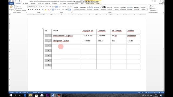Click the Paste (Вставить) clipboard icon
This screenshot has height=97, width=173.
point(11,7)
